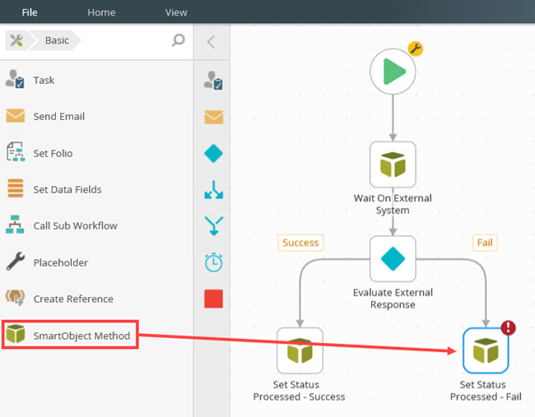Screen dimensions: 535x417
Task: Select the Create Reference icon
Action: pyautogui.click(x=15, y=298)
